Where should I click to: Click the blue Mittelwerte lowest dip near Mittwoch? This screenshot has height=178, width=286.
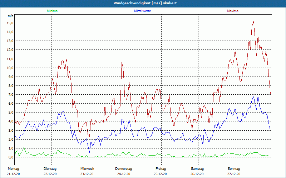(x=89, y=152)
